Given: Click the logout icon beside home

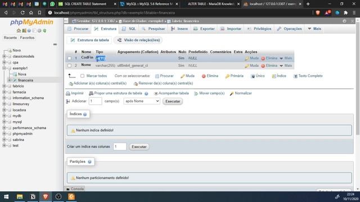Looking at the screenshot, I should click(x=24, y=30).
